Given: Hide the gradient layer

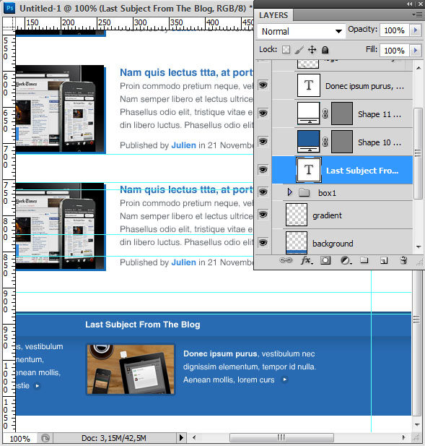Looking at the screenshot, I should click(263, 214).
